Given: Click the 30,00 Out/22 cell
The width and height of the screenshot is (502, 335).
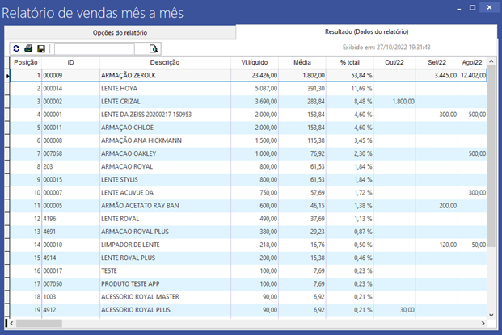Looking at the screenshot, I should point(394,310).
